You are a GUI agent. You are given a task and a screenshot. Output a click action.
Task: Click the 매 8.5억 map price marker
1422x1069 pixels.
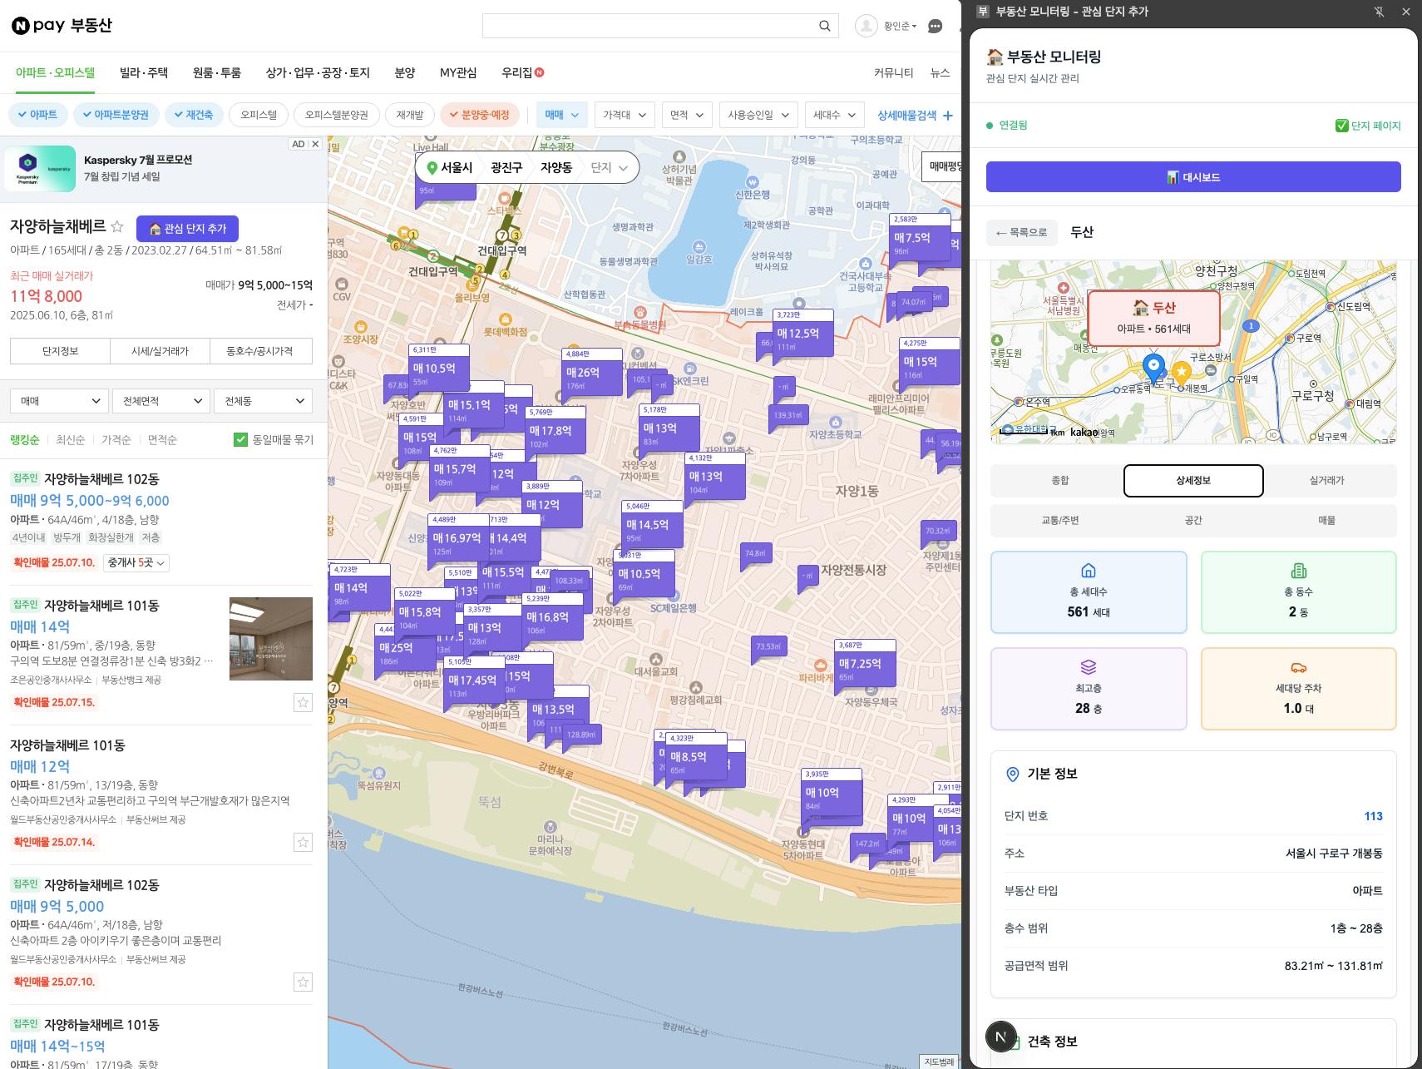pos(697,757)
